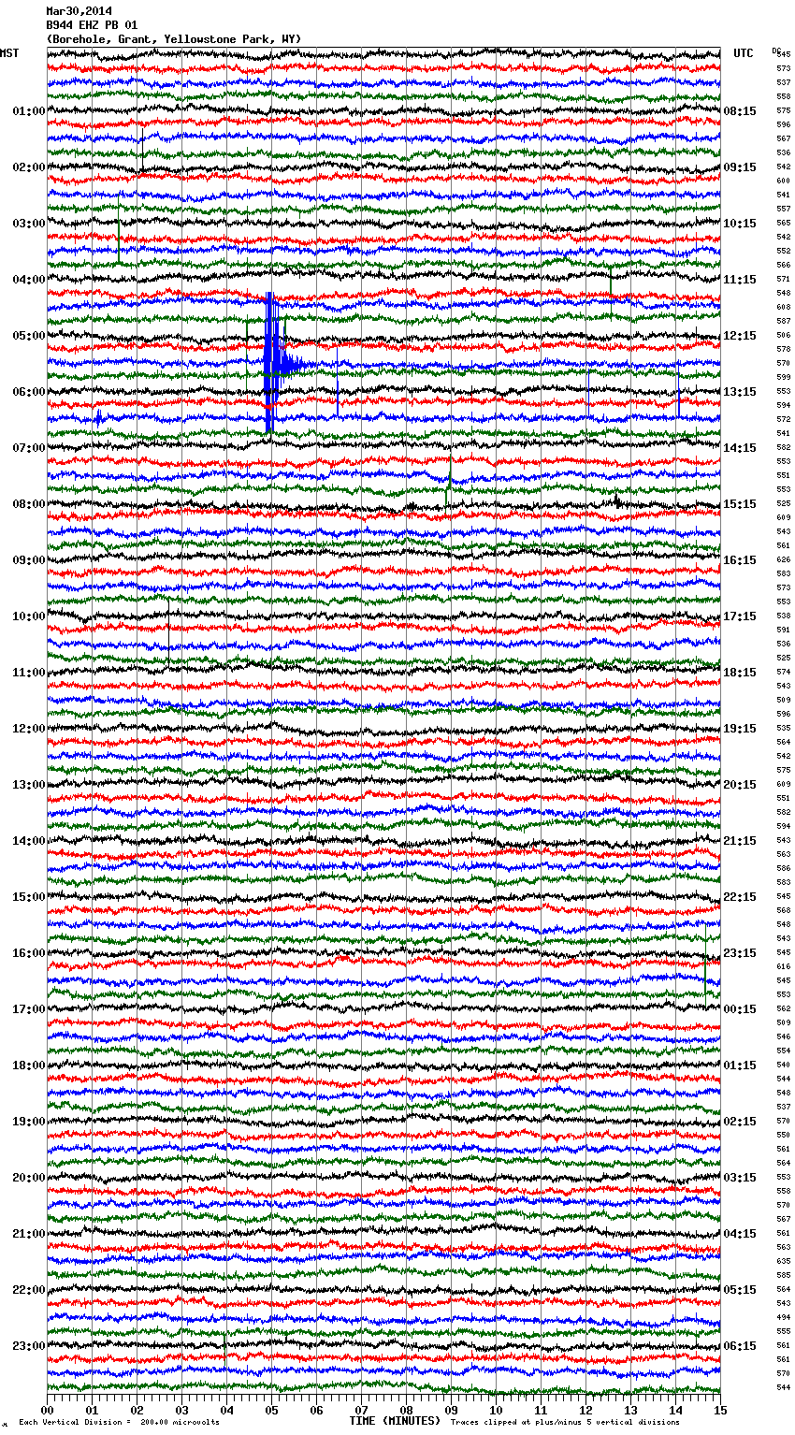
Task: Select the 06:00 MST time label
Action: point(29,392)
